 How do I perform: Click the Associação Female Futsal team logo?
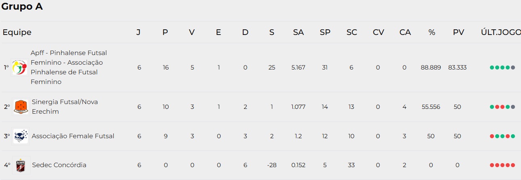[x=21, y=136]
